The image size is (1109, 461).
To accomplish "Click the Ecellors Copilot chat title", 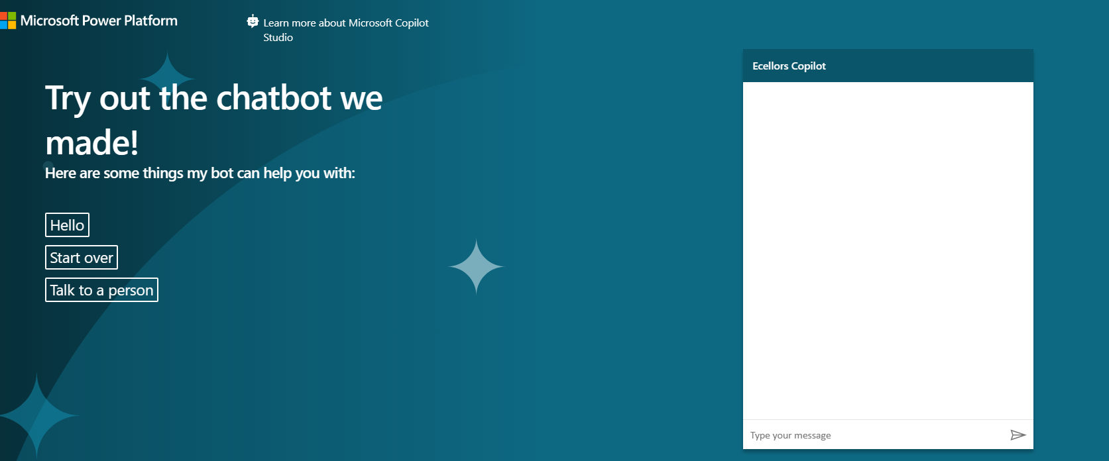I will tap(789, 66).
